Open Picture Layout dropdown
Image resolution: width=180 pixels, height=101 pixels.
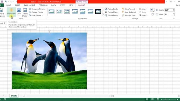pyautogui.click(x=112, y=15)
